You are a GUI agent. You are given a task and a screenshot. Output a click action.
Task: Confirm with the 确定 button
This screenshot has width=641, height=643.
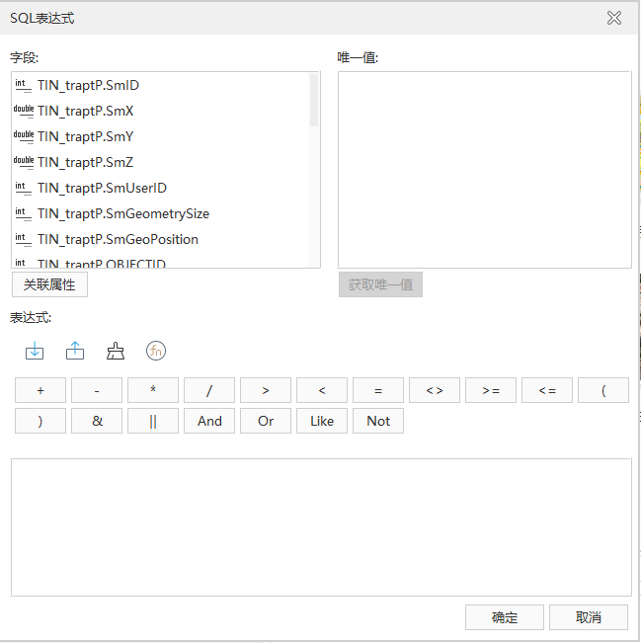click(504, 617)
